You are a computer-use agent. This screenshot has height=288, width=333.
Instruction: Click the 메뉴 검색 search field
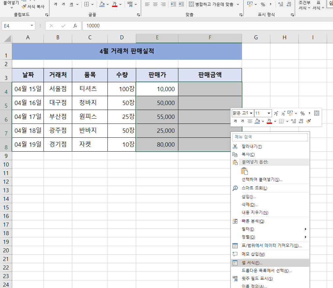pos(270,137)
